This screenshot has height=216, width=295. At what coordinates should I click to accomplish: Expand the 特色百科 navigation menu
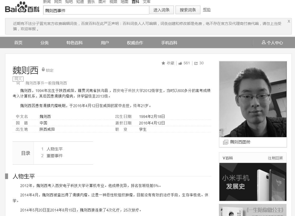tap(75, 43)
